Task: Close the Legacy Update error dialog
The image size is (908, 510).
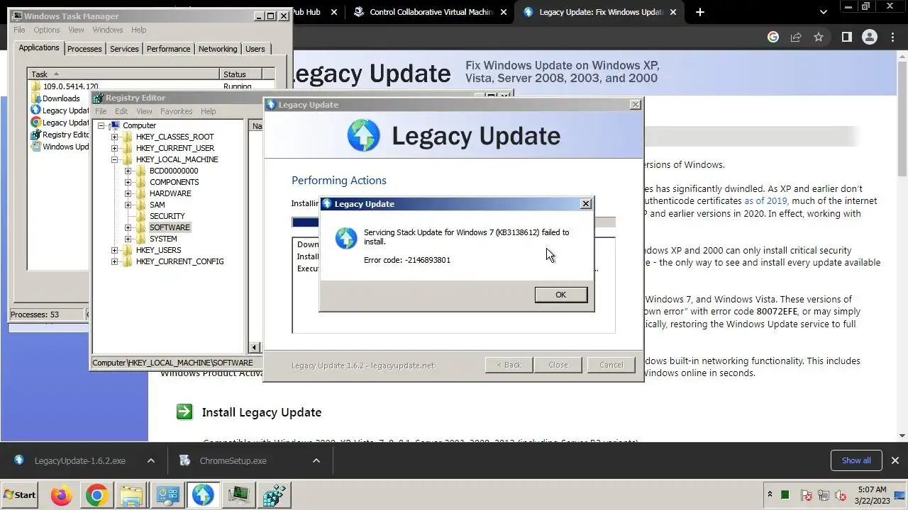Action: tap(586, 204)
